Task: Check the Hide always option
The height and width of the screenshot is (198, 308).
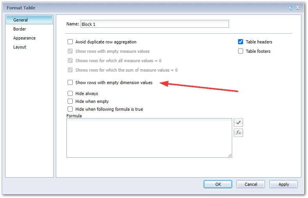Action: point(70,94)
